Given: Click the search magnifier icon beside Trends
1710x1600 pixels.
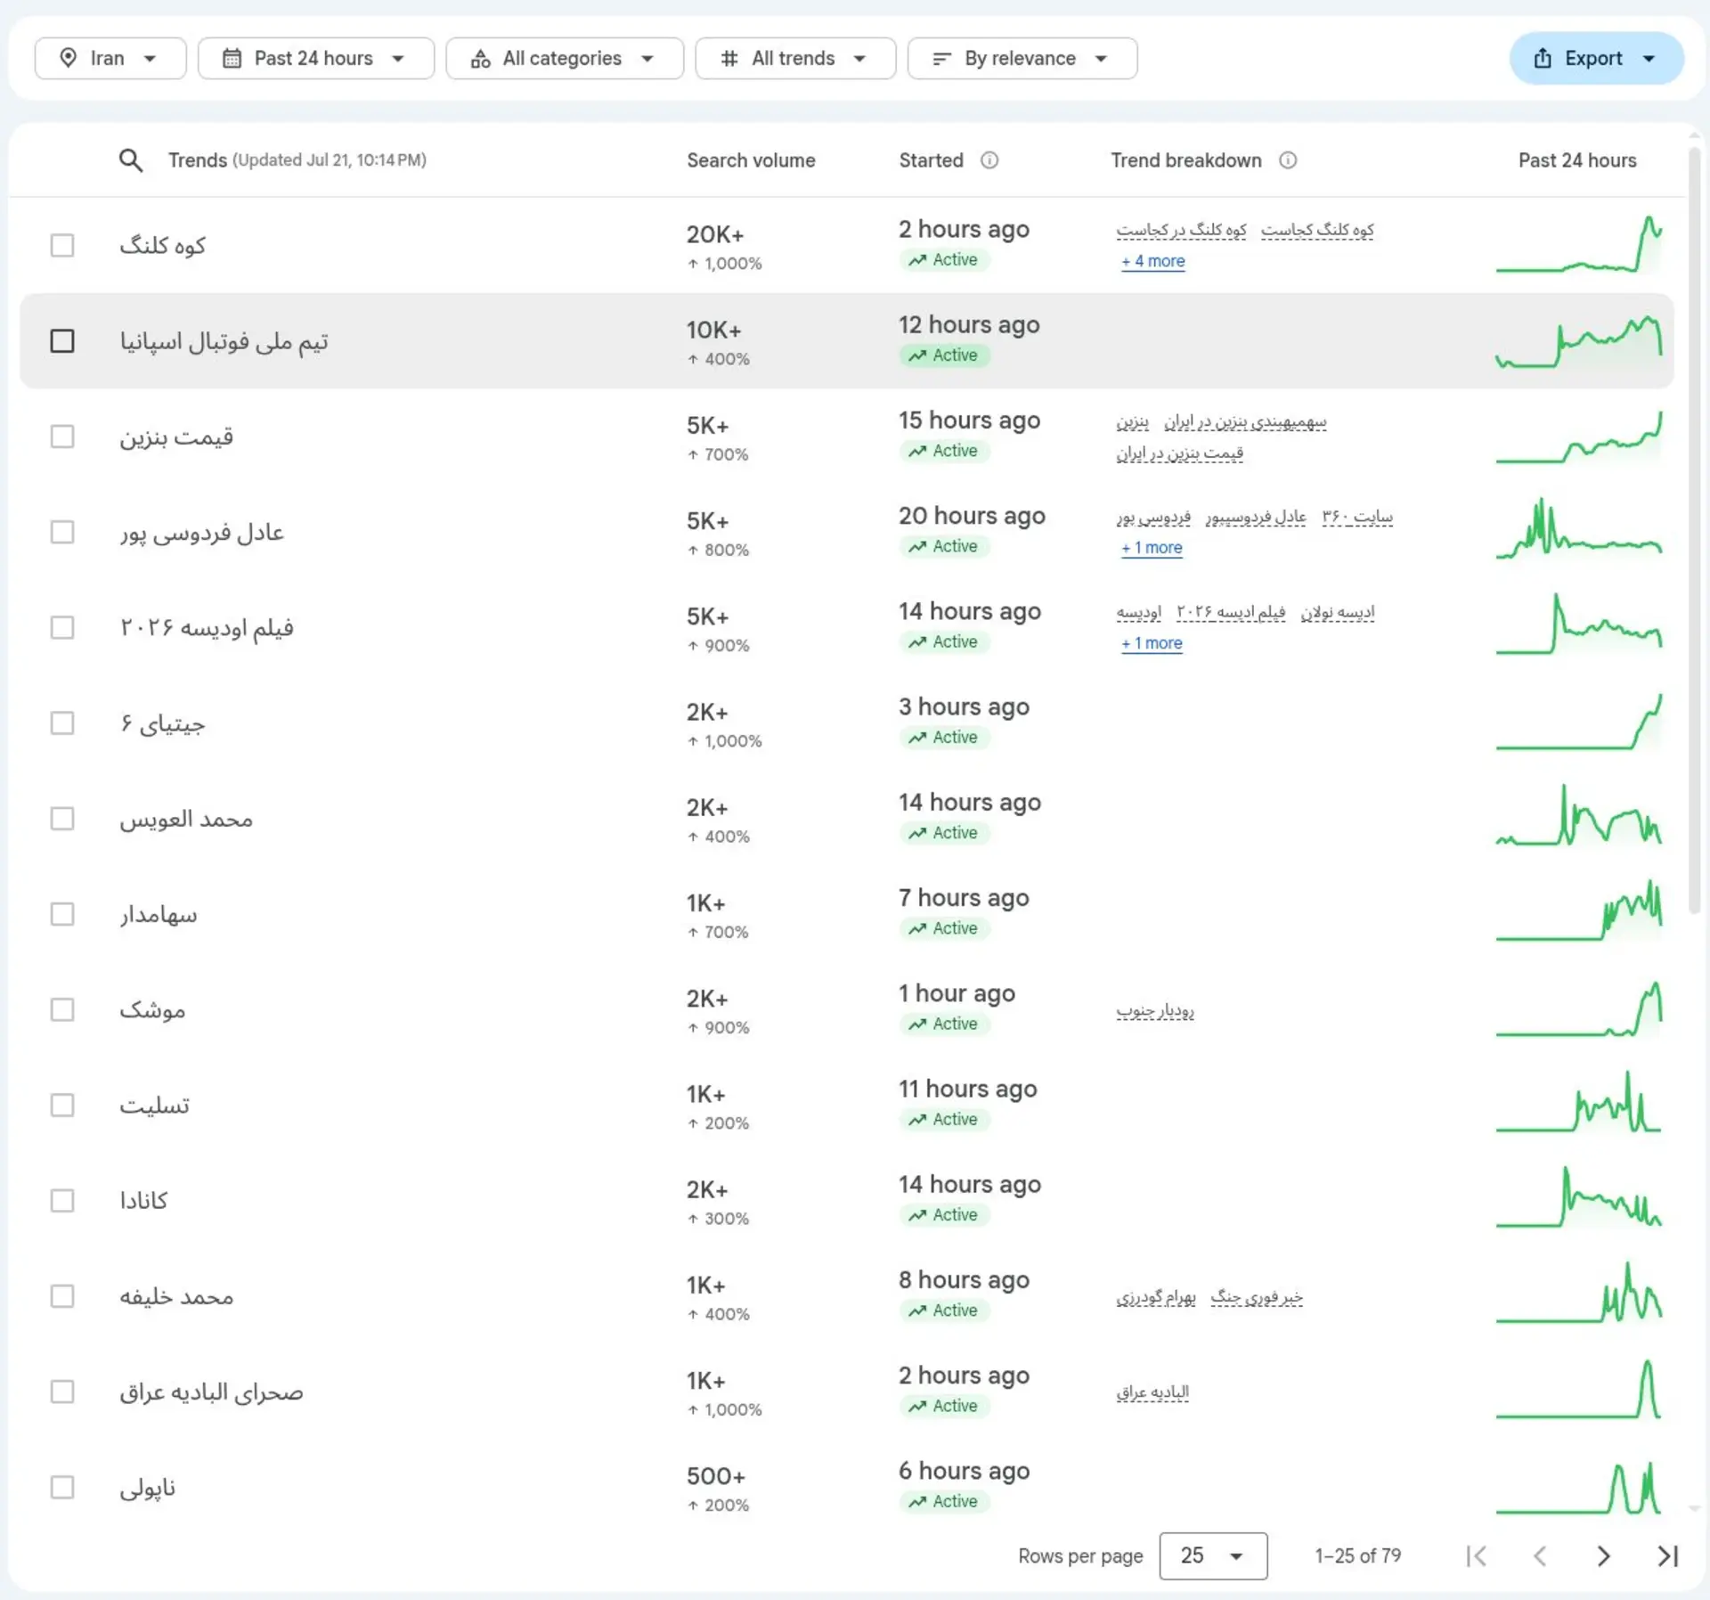Looking at the screenshot, I should coord(131,160).
